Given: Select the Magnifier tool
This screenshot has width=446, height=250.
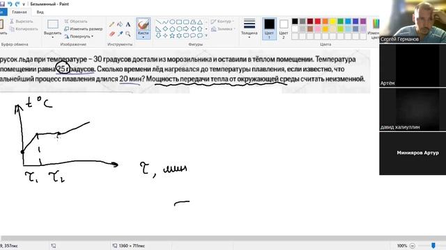Looking at the screenshot, I should click(x=128, y=34).
